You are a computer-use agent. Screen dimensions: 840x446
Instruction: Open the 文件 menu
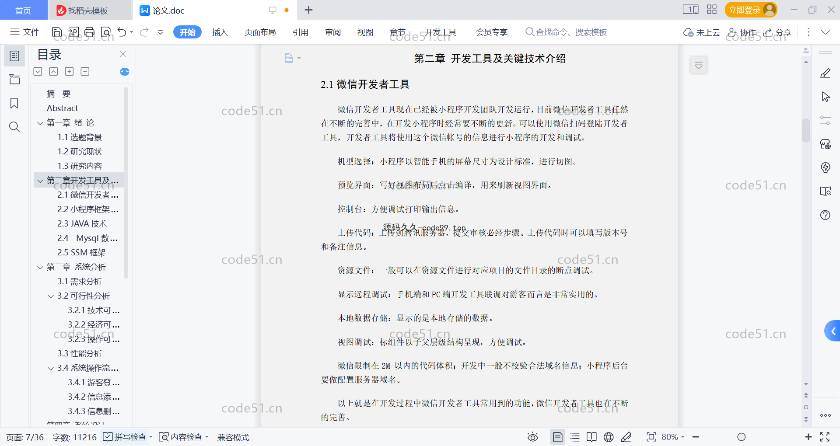[25, 32]
